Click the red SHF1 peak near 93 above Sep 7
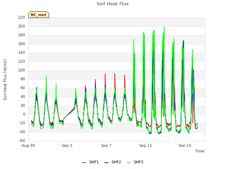 pyautogui.click(x=105, y=74)
